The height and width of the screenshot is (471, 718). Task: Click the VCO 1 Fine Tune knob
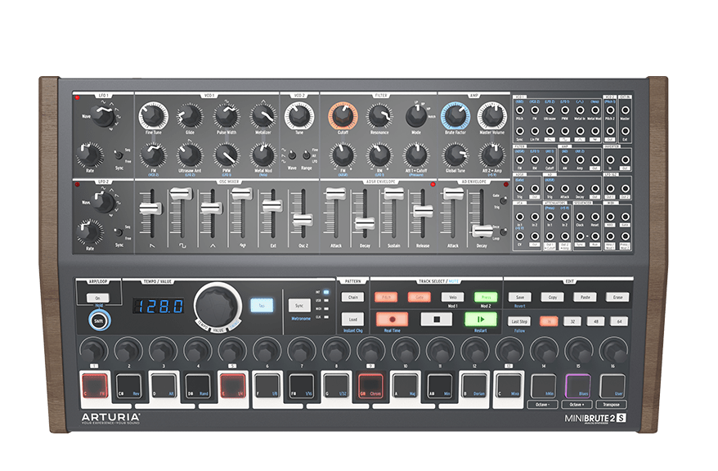pyautogui.click(x=153, y=115)
